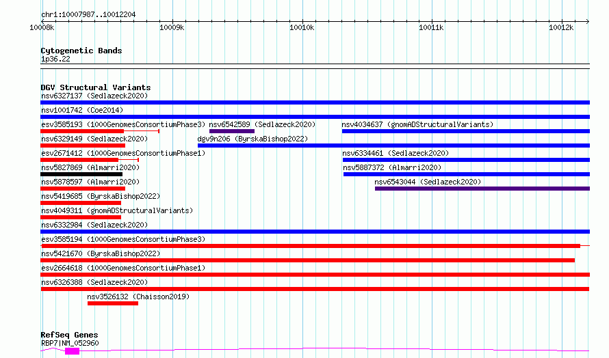The height and width of the screenshot is (358, 609).
Task: Select nsv6332984 (Sedlazeck2020) label
Action: (x=94, y=225)
